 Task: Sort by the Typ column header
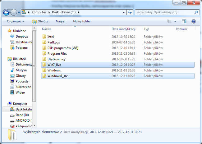[146, 29]
